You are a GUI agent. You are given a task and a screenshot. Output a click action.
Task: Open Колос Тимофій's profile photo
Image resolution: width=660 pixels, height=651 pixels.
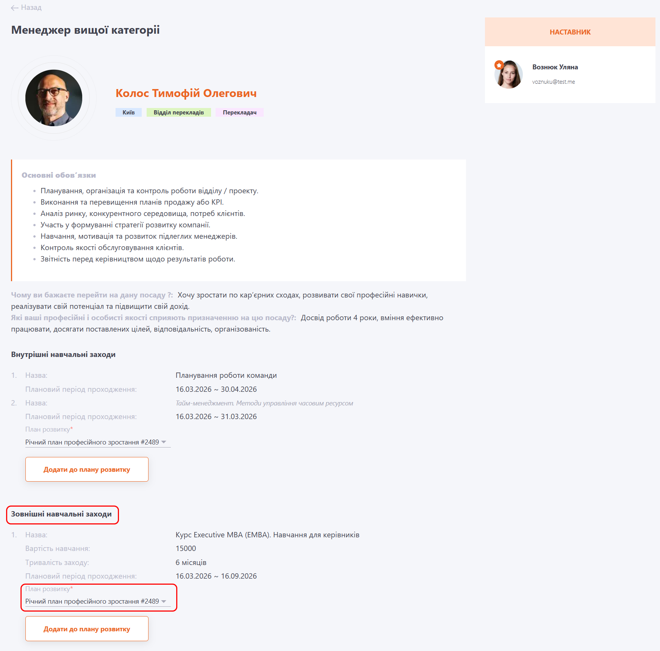[x=54, y=98]
